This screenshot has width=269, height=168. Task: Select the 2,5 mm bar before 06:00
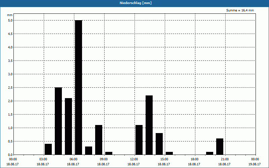point(58,121)
